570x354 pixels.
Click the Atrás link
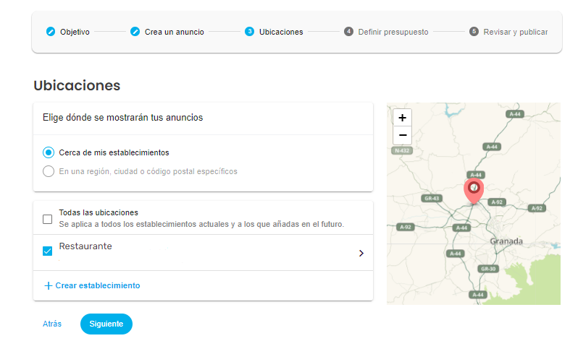click(x=52, y=324)
